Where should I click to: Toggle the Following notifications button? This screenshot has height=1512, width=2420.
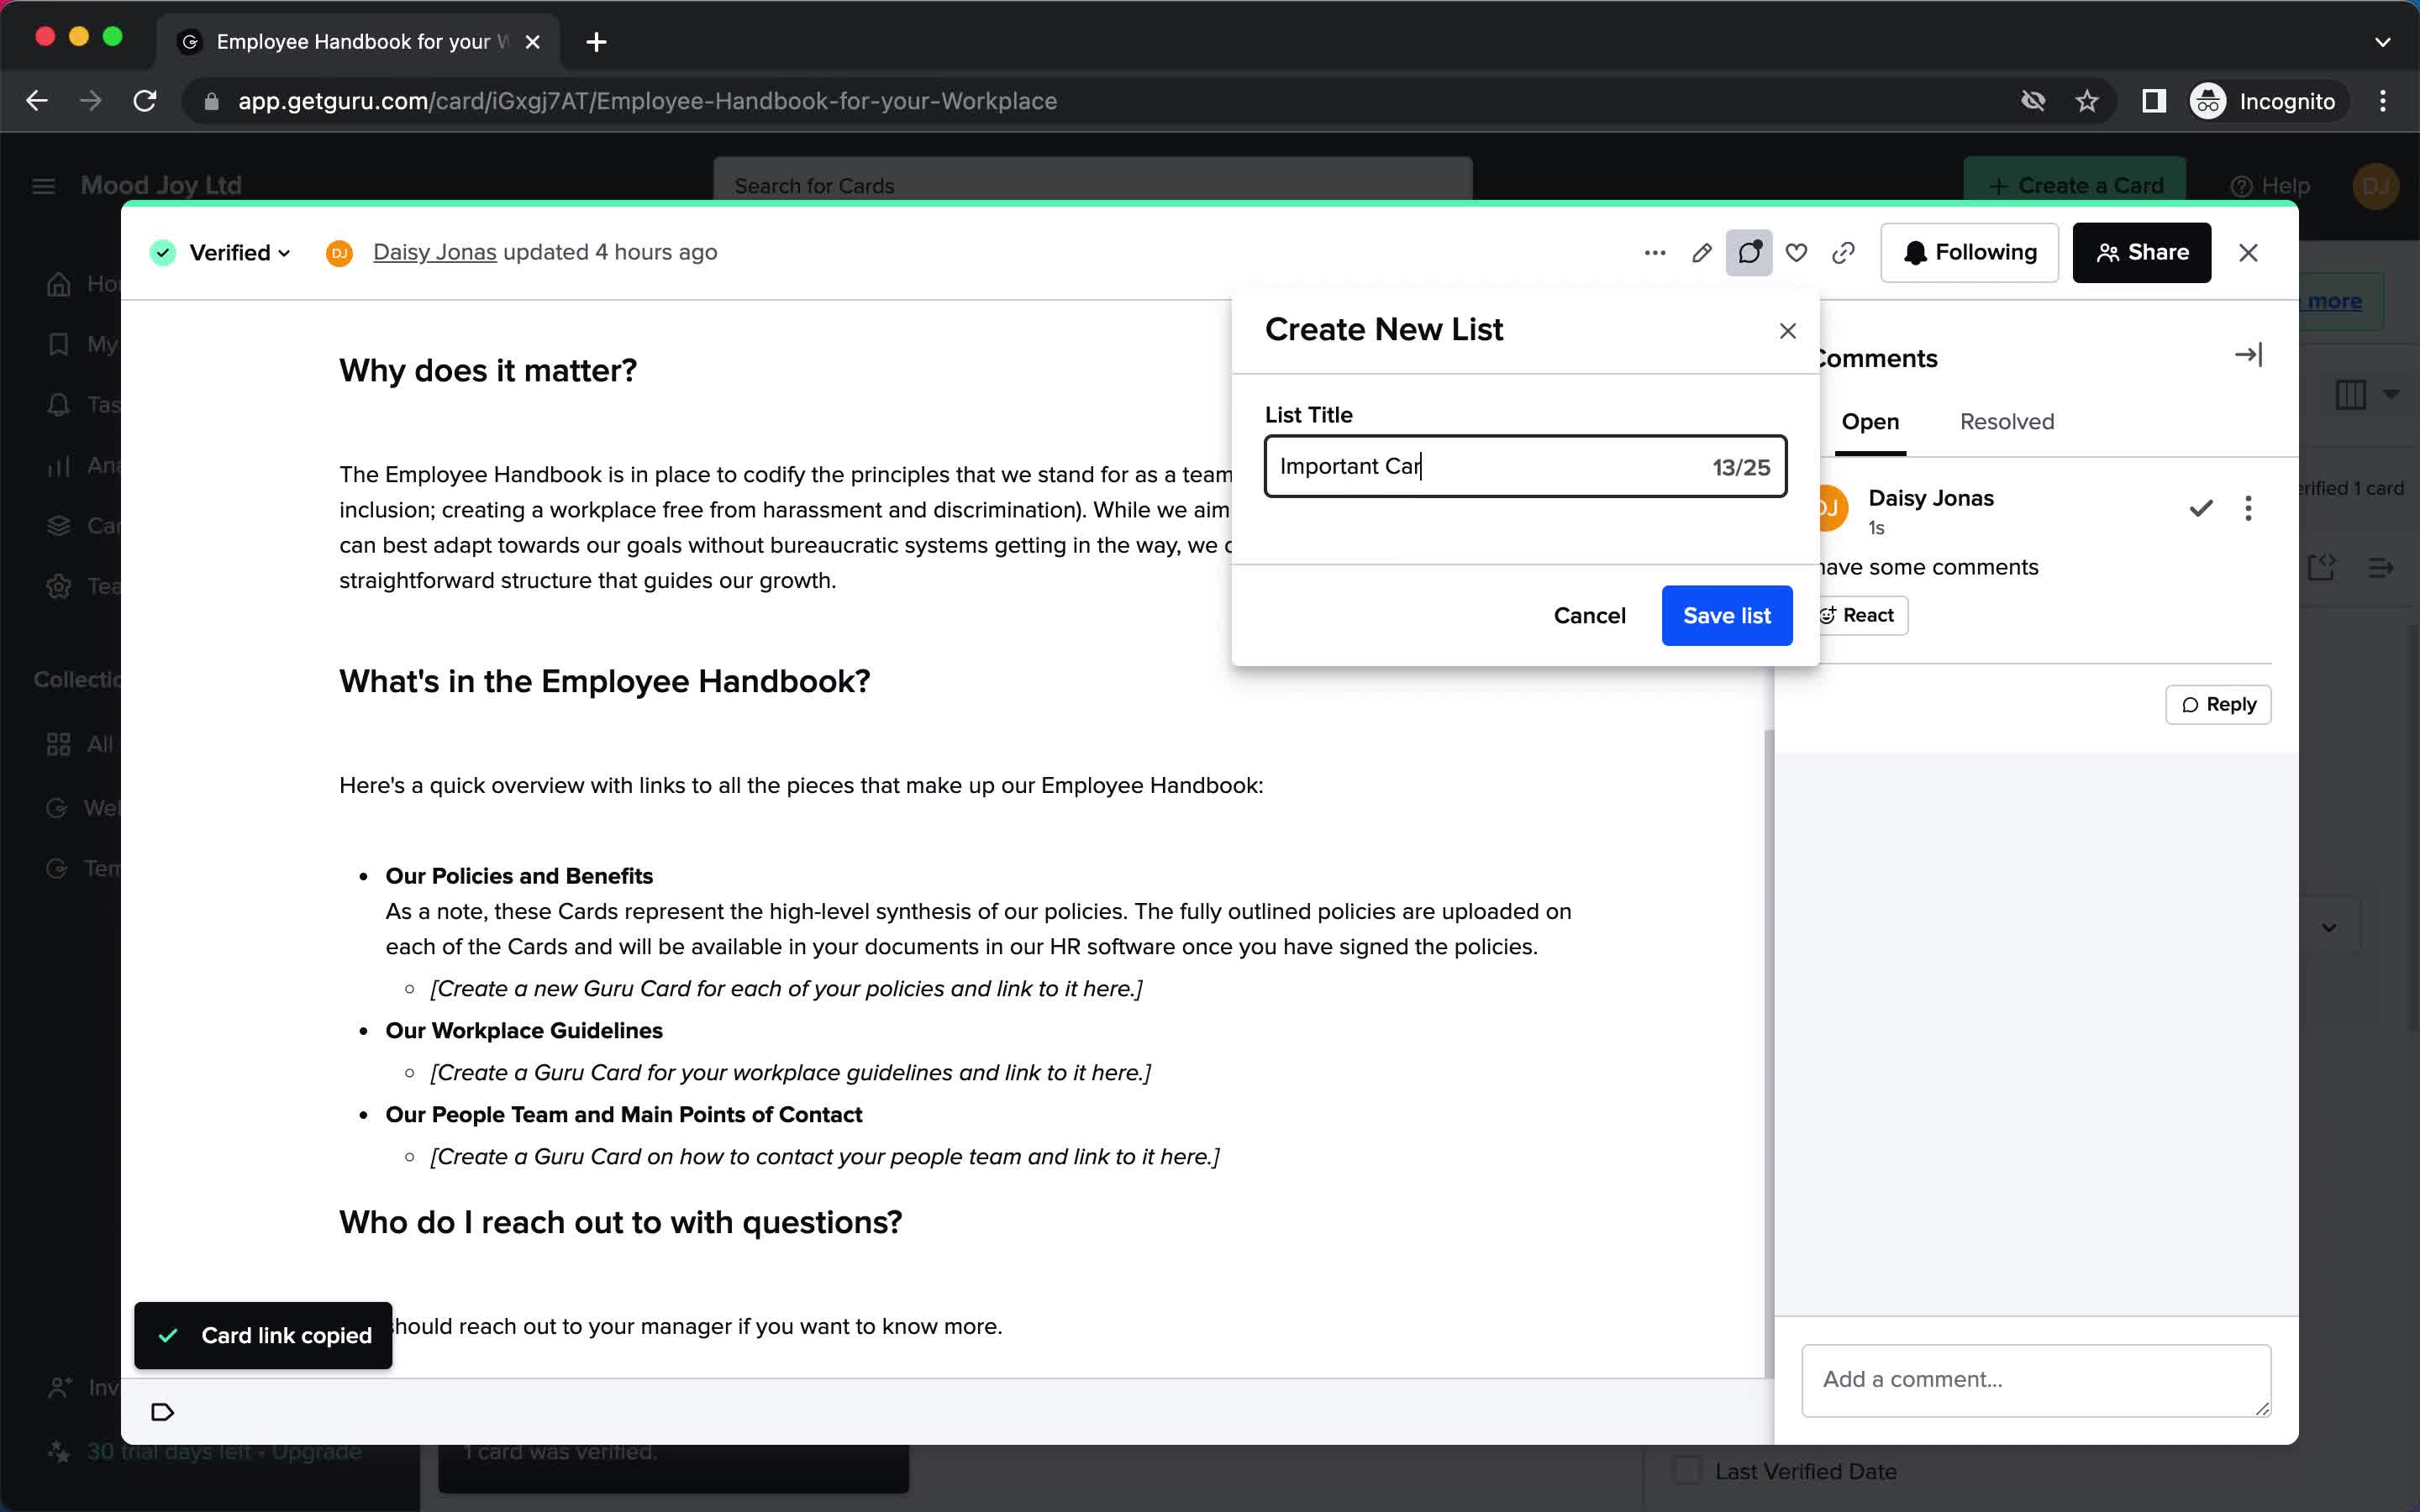click(x=1969, y=253)
